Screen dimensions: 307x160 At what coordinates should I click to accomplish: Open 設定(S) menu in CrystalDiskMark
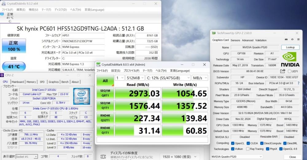point(116,71)
